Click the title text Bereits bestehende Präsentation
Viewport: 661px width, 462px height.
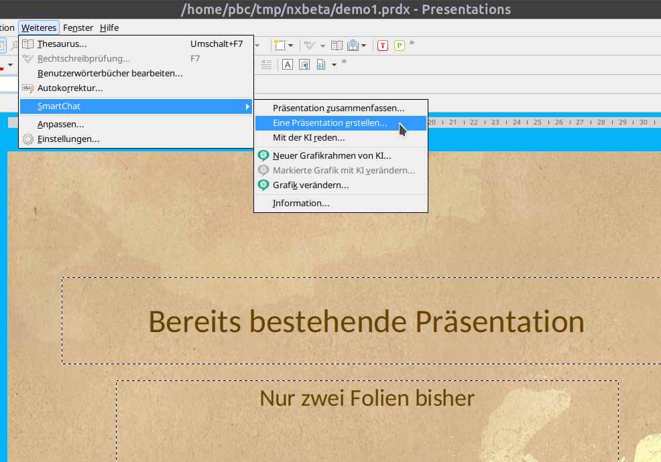[366, 322]
